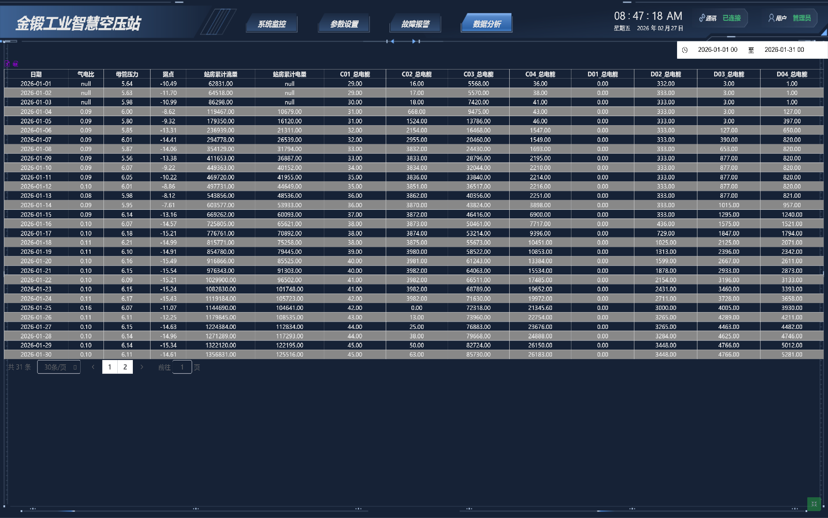The image size is (828, 518).
Task: Select the 数据分析 tab
Action: pos(487,24)
